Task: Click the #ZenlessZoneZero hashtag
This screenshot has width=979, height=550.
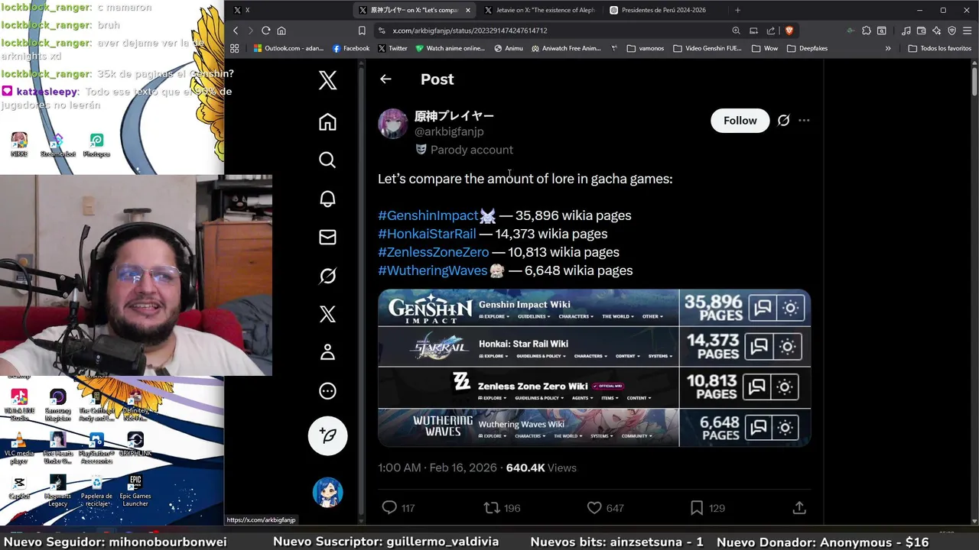Action: coord(433,252)
